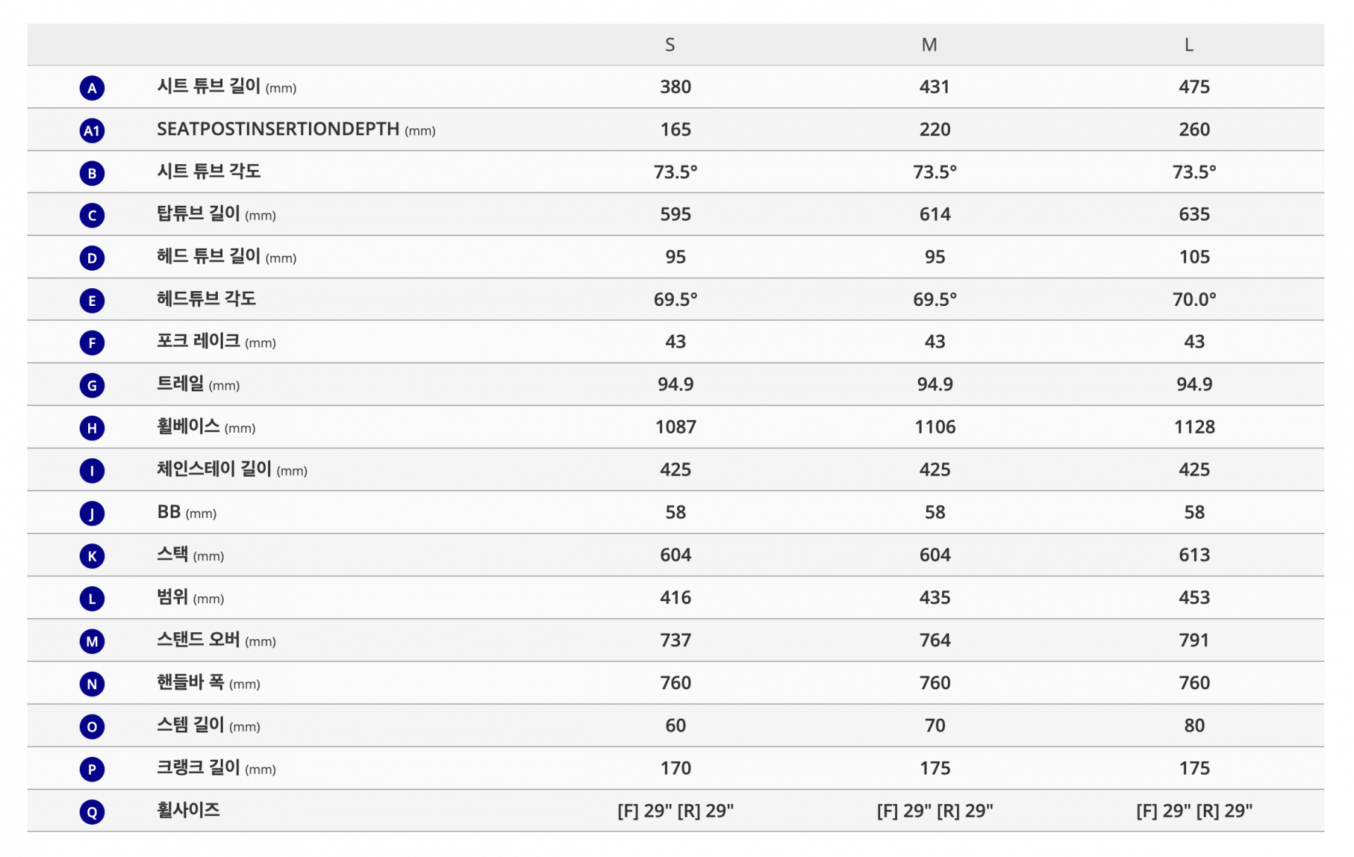Select the 70.0° head tube angle cell
Image resolution: width=1354 pixels, height=857 pixels.
(x=1194, y=300)
